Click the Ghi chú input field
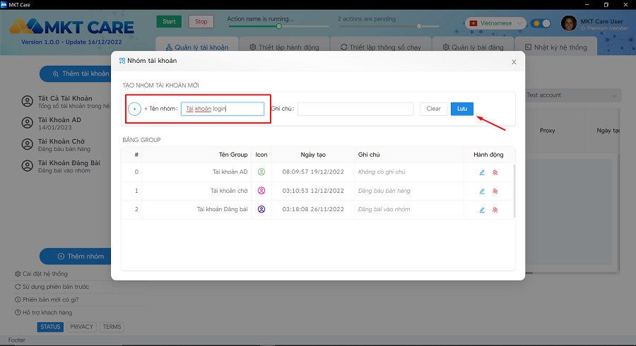636x346 pixels. [355, 109]
